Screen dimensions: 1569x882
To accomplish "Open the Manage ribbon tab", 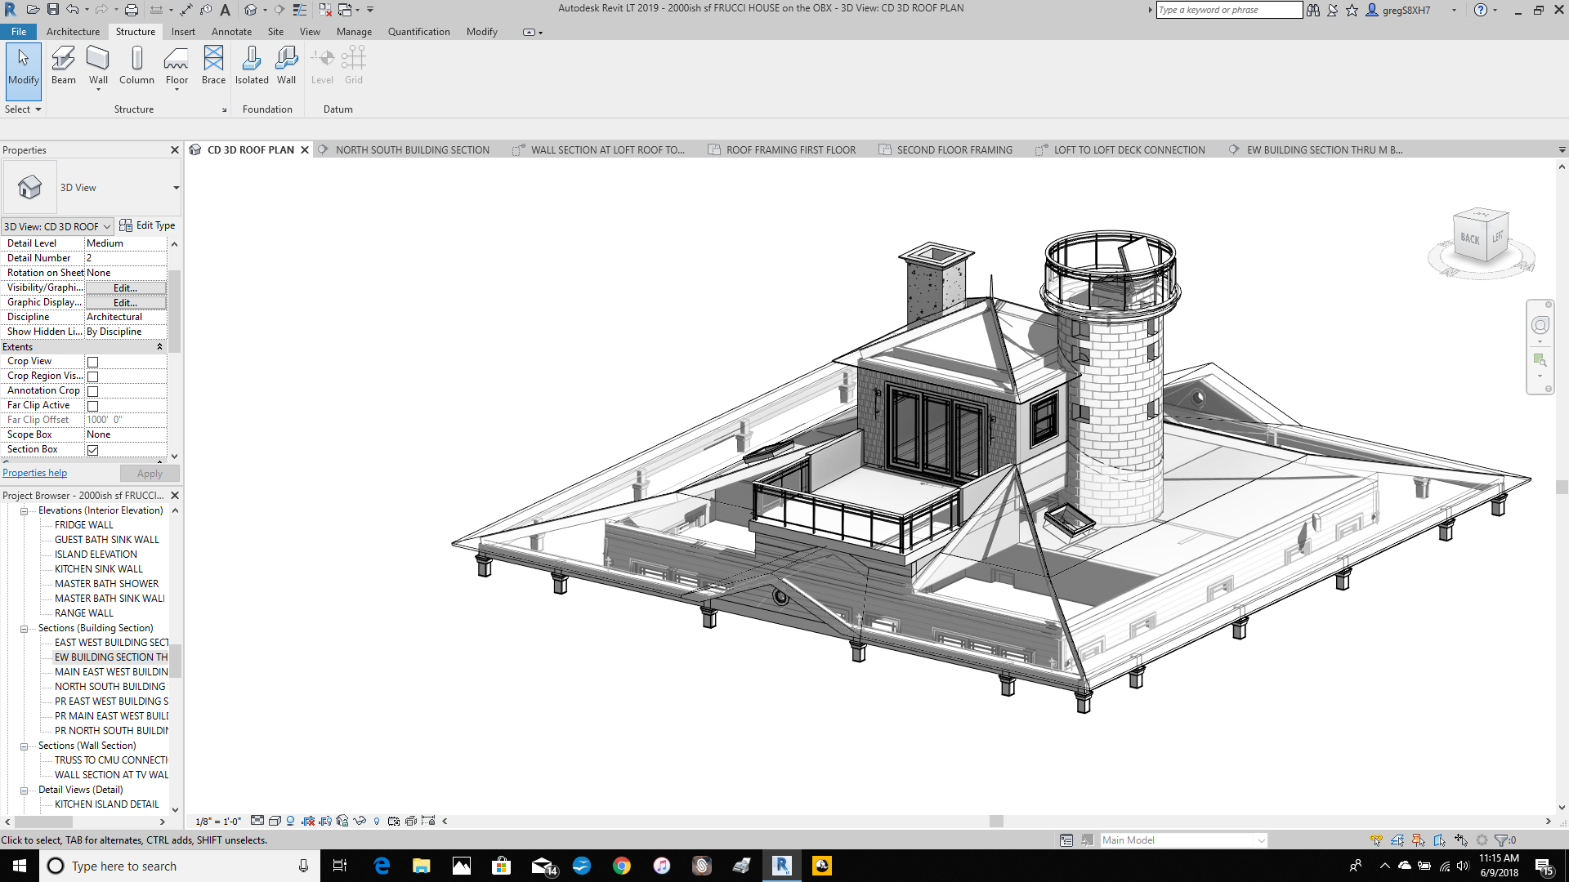I will (354, 32).
